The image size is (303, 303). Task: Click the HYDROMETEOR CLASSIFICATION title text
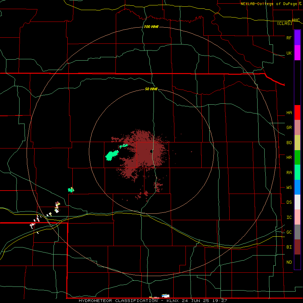tap(118, 301)
